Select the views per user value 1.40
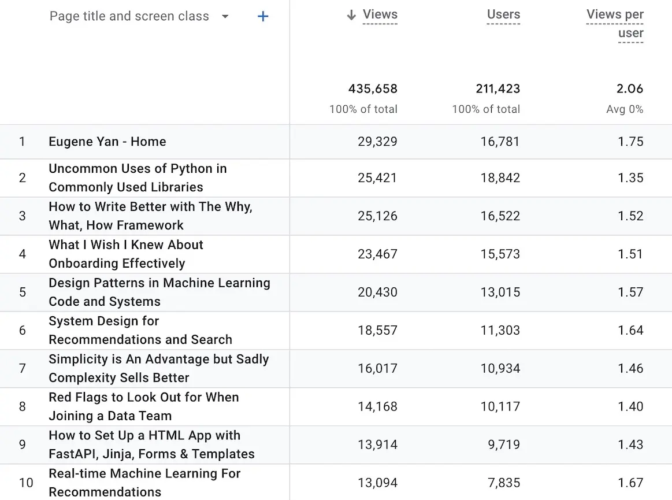Screen dimensions: 672x500 (x=630, y=406)
